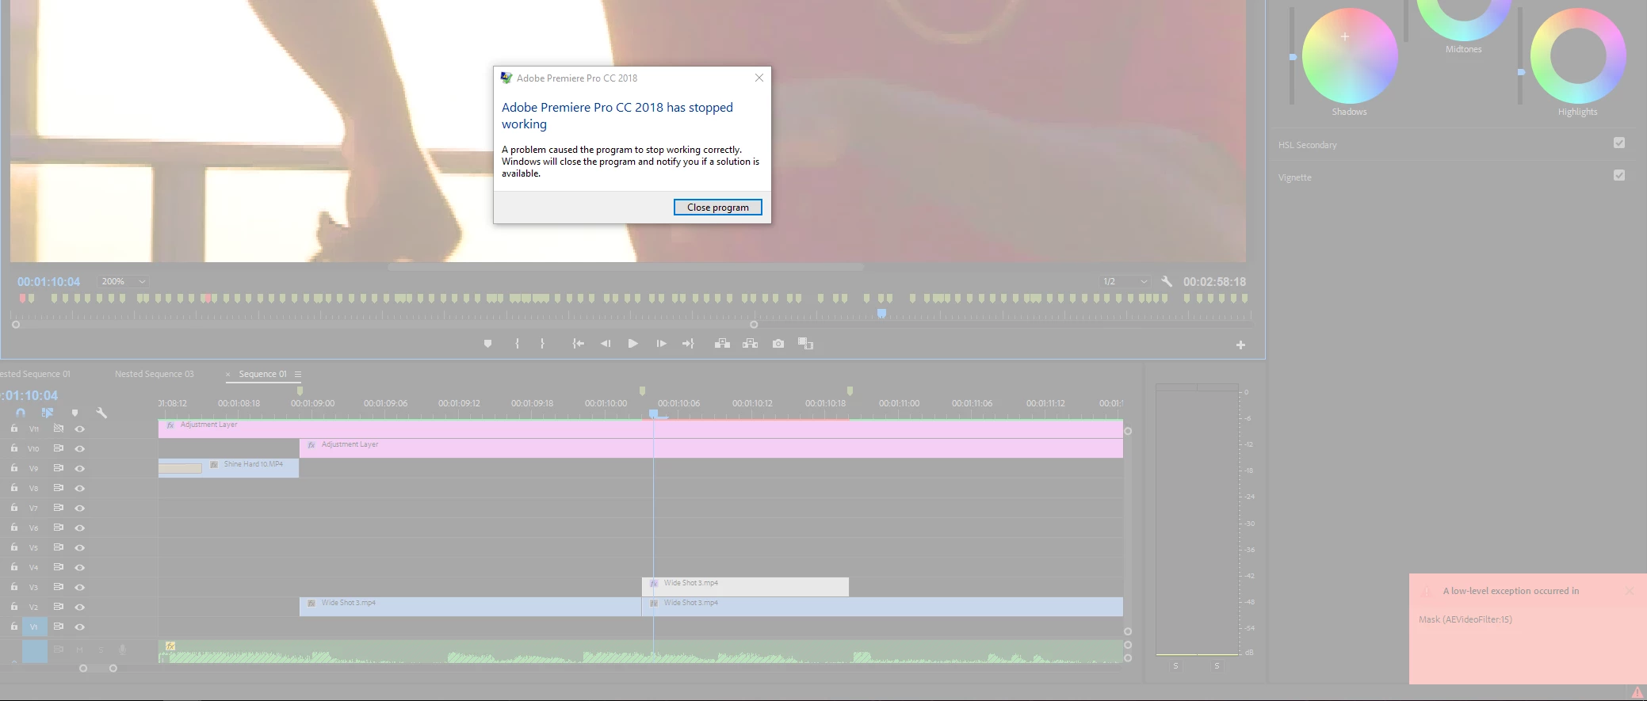
Task: Click the Mark In bracket button
Action: pyautogui.click(x=517, y=344)
